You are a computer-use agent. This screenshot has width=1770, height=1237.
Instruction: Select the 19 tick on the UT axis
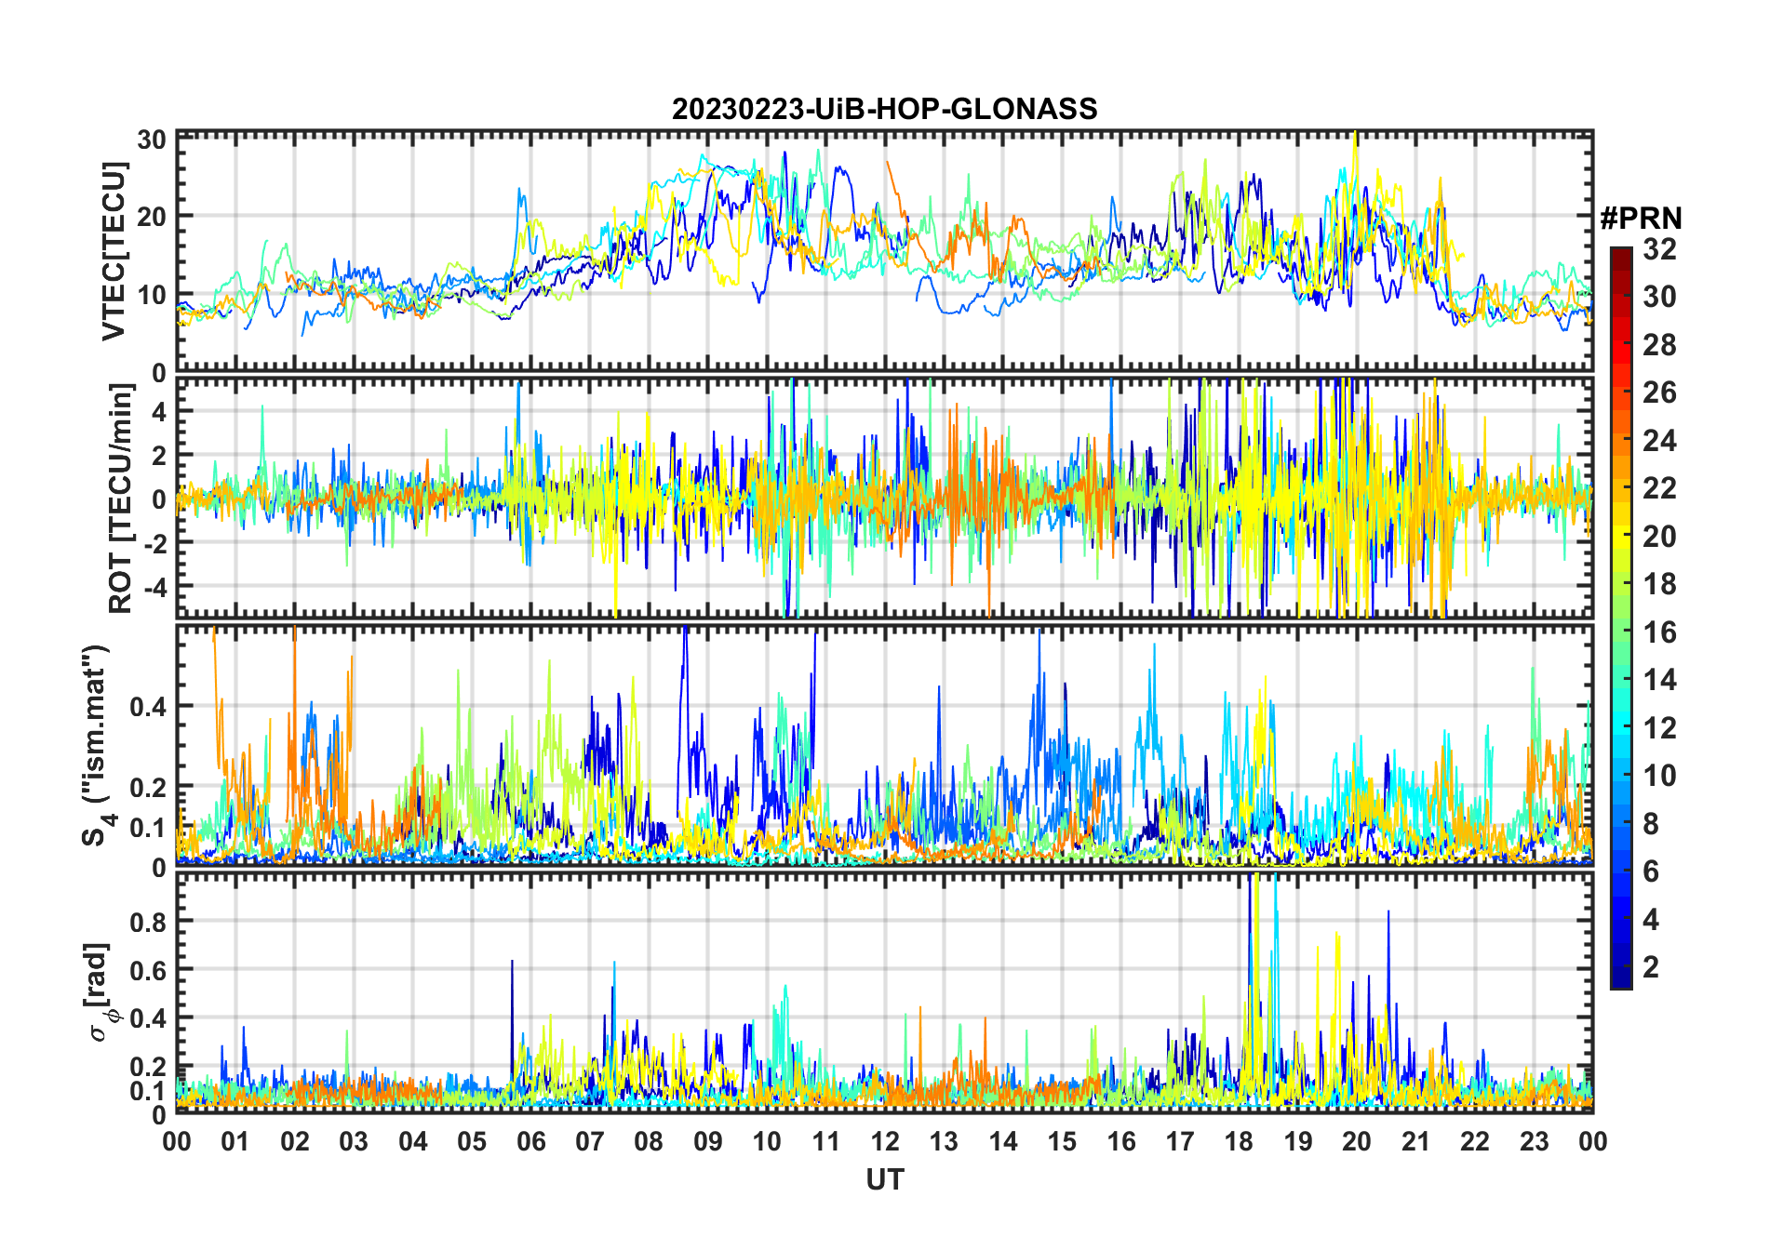pyautogui.click(x=1298, y=1141)
